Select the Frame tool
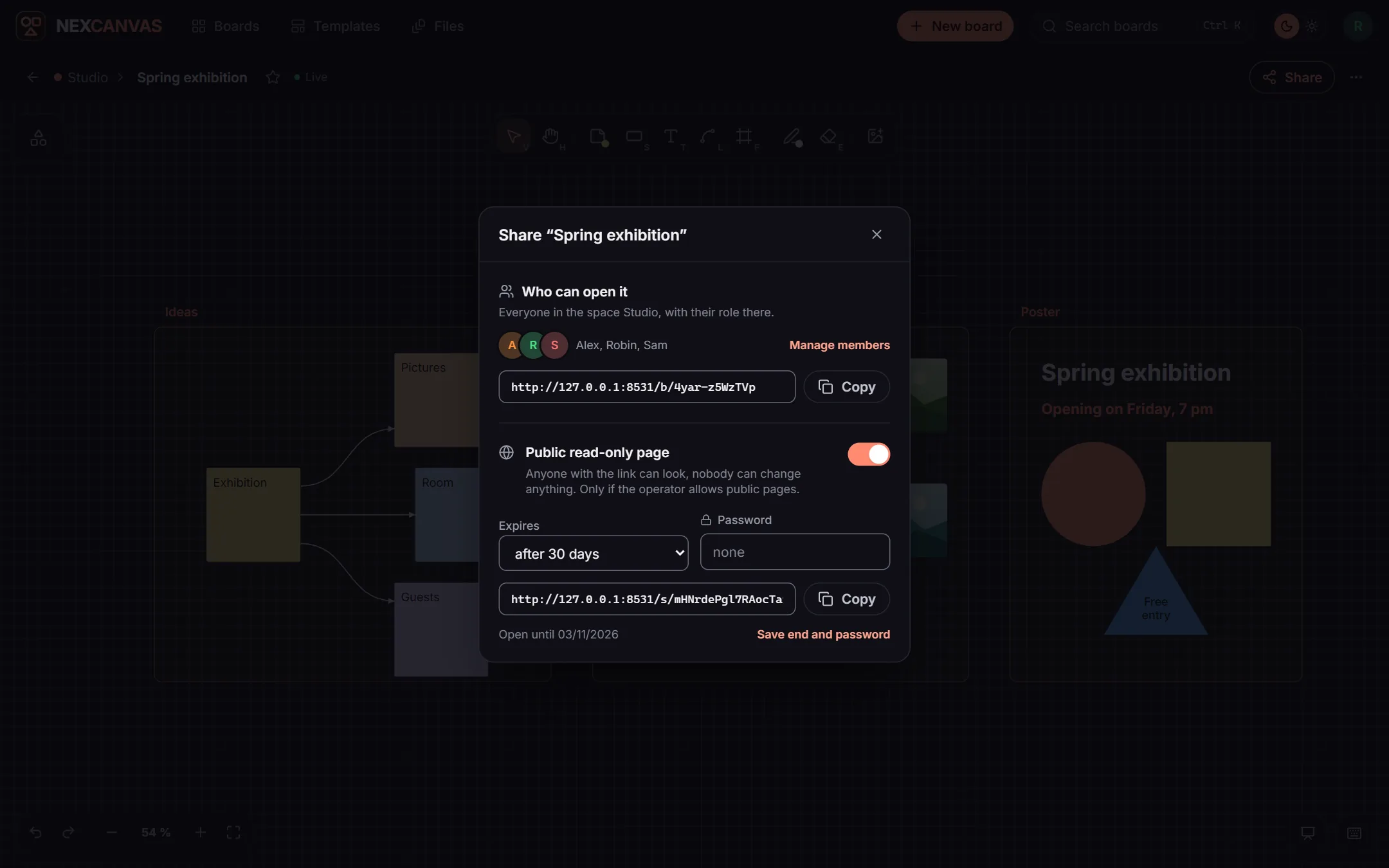The height and width of the screenshot is (868, 1389). pyautogui.click(x=745, y=136)
